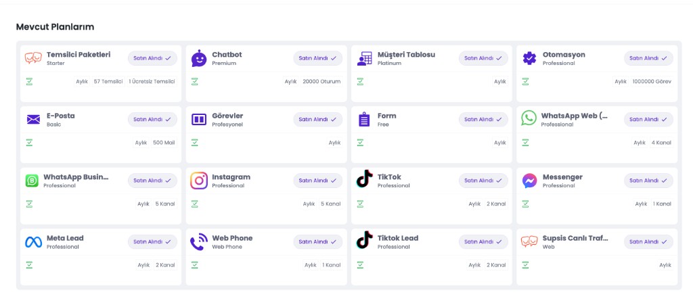693x303 pixels.
Task: Click the 20000 Oturum tag
Action: tap(321, 82)
